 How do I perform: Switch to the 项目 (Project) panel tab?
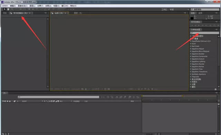point(5,13)
